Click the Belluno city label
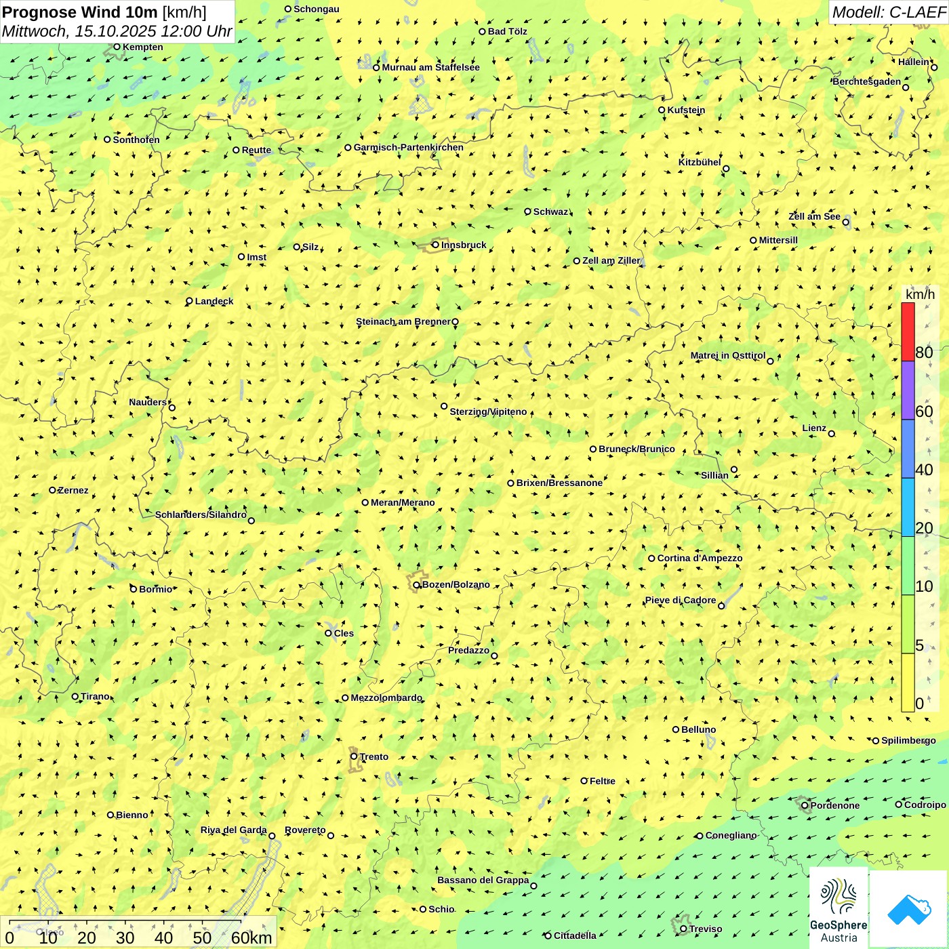Image resolution: width=949 pixels, height=949 pixels. pyautogui.click(x=698, y=729)
